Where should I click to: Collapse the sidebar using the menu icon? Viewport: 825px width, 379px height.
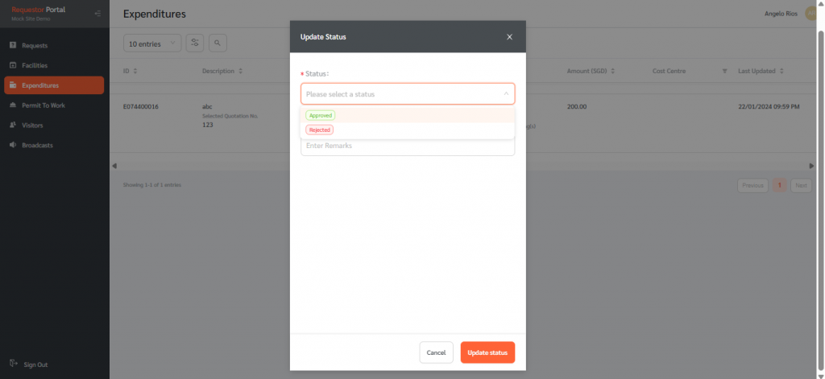[97, 13]
